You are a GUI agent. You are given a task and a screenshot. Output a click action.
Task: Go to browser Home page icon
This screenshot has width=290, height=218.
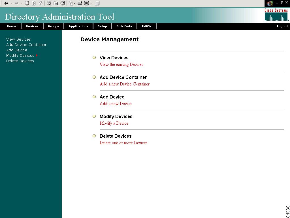(40, 3)
